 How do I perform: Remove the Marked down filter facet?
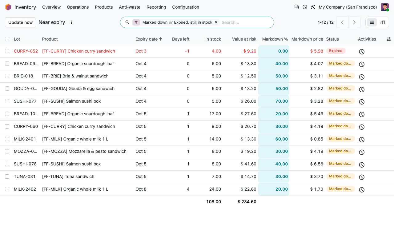tap(216, 22)
